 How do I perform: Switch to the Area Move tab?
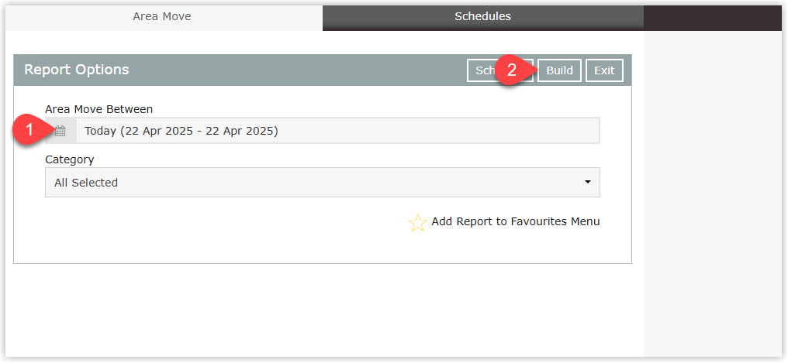click(x=162, y=16)
